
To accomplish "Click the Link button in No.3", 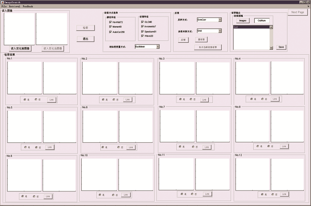I will coord(204,100).
